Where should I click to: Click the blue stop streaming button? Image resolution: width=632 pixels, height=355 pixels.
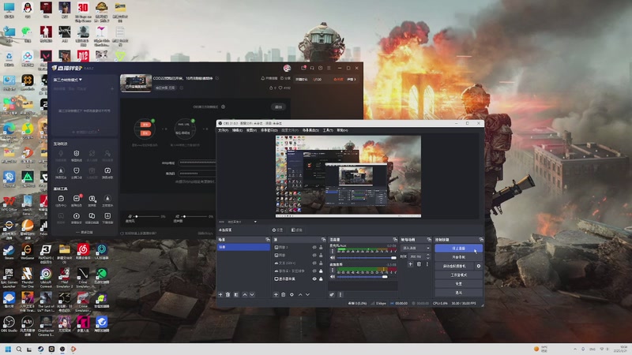coord(458,248)
